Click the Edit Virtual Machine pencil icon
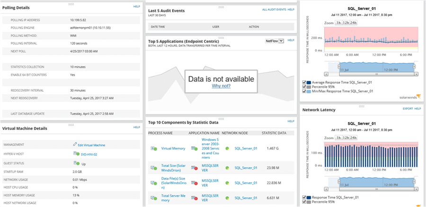This screenshot has width=426, height=207. pyautogui.click(x=75, y=145)
